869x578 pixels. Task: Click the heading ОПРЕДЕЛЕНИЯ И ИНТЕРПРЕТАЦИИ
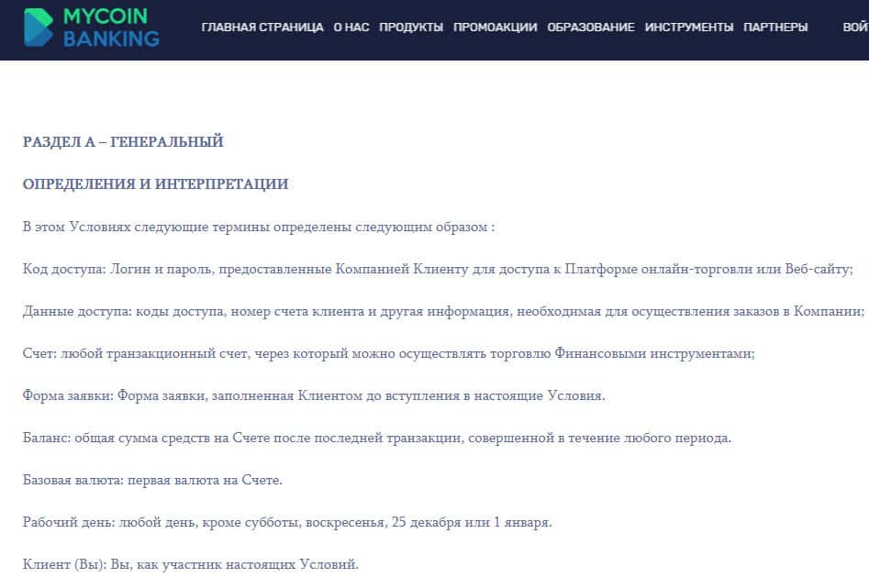coord(156,184)
